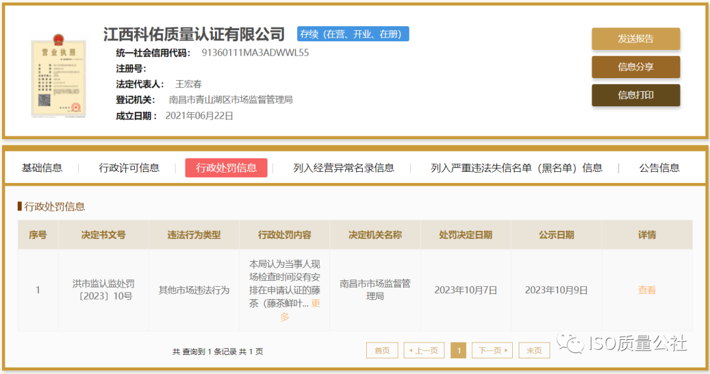Click the 序号 column header

(38, 235)
